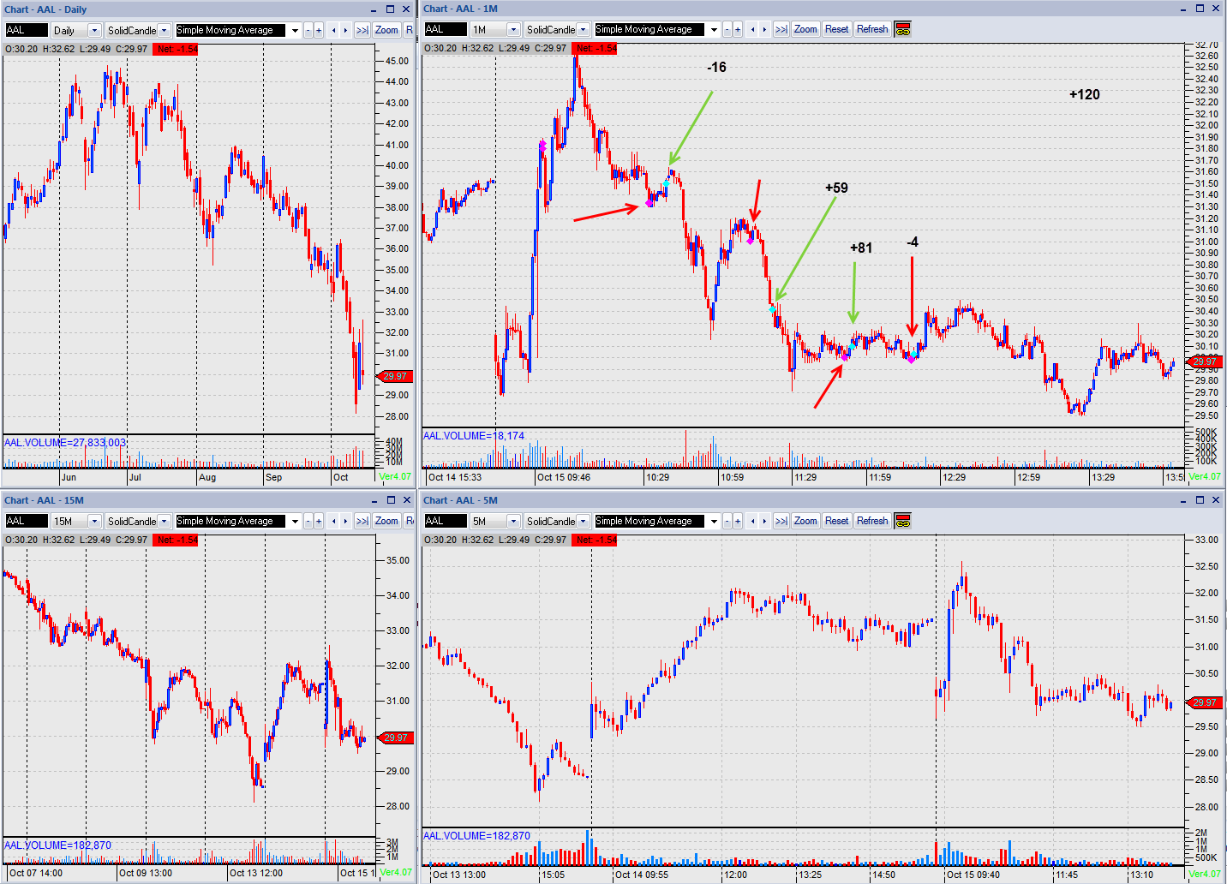This screenshot has height=884, width=1227.
Task: Open the Daily timeframe dropdown
Action: 95,30
